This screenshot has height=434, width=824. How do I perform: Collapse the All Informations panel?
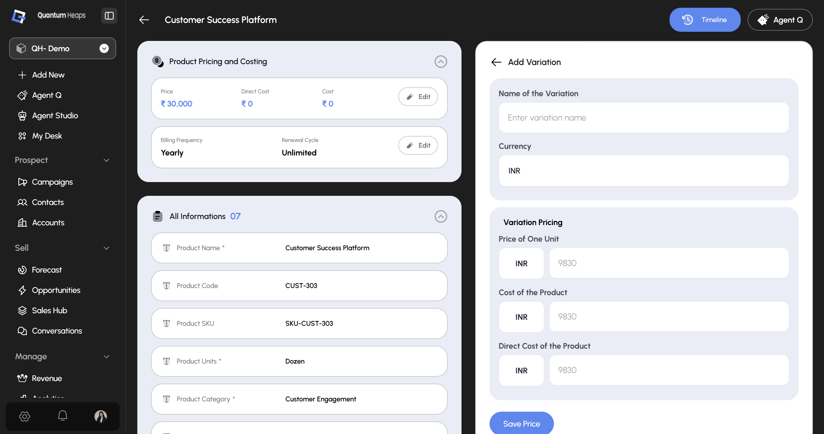tap(441, 216)
